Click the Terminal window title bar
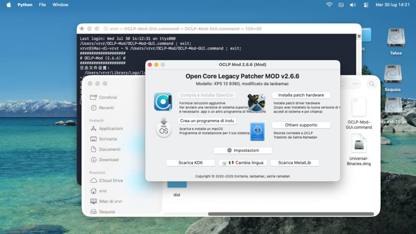Image resolution: width=416 pixels, height=234 pixels. tap(219, 29)
